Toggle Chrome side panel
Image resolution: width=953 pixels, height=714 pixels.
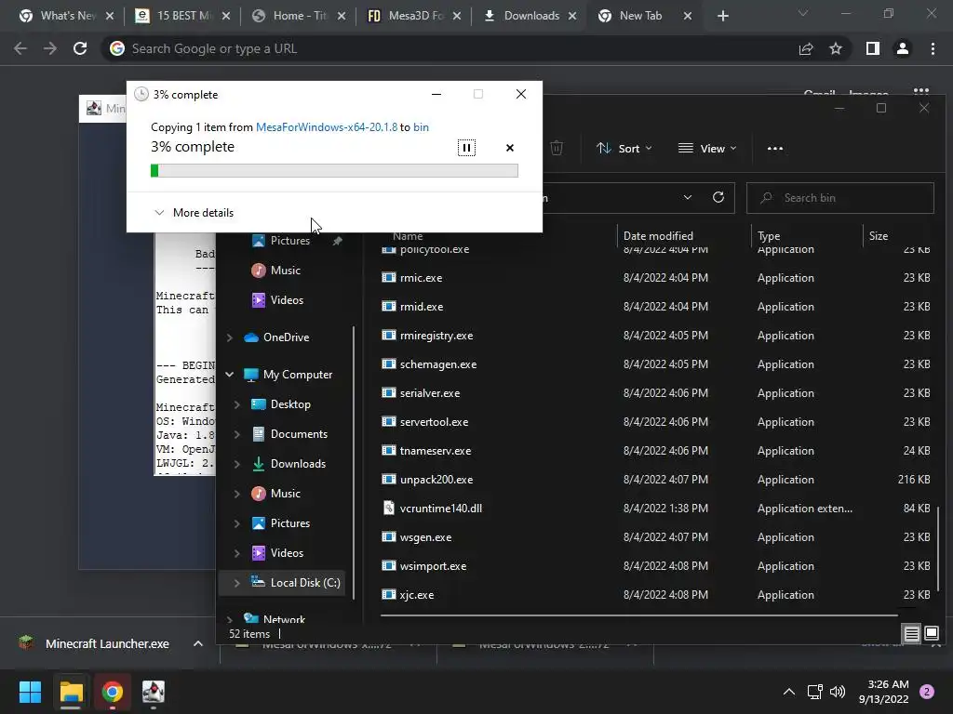pos(873,48)
